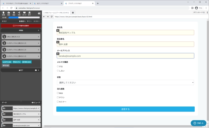Select the する radio button for メルマガ購読
209x128 pixels.
coord(58,66)
